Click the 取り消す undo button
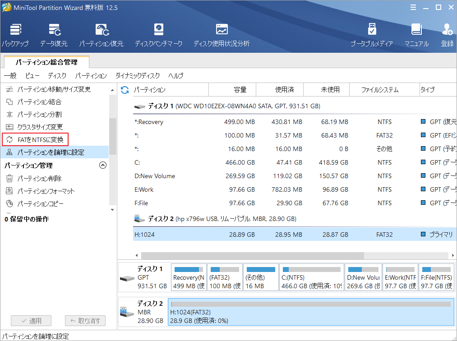 pyautogui.click(x=85, y=321)
